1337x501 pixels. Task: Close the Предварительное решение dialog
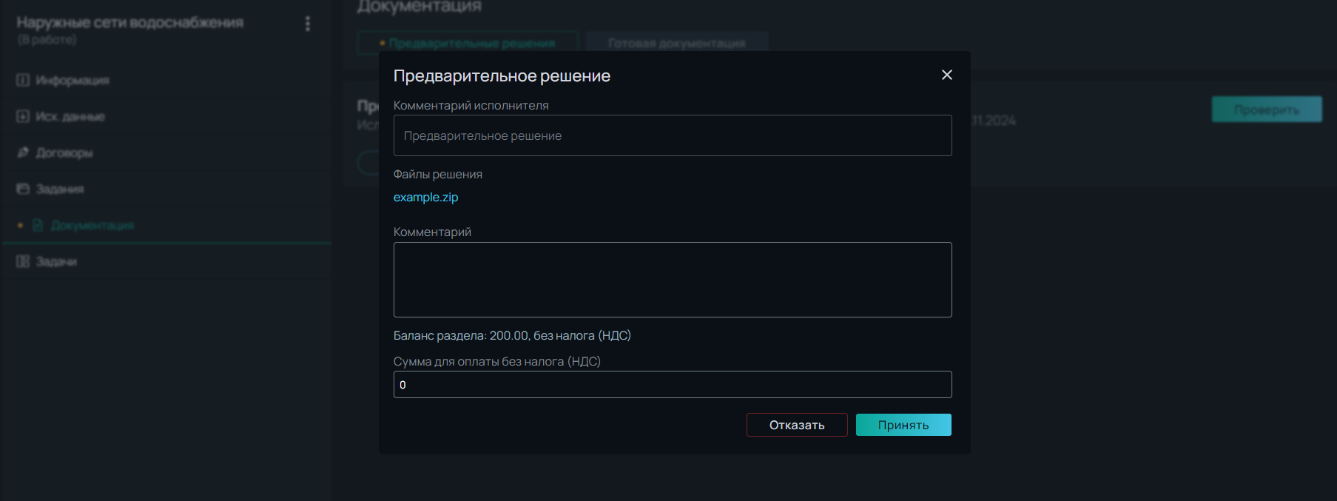click(946, 75)
